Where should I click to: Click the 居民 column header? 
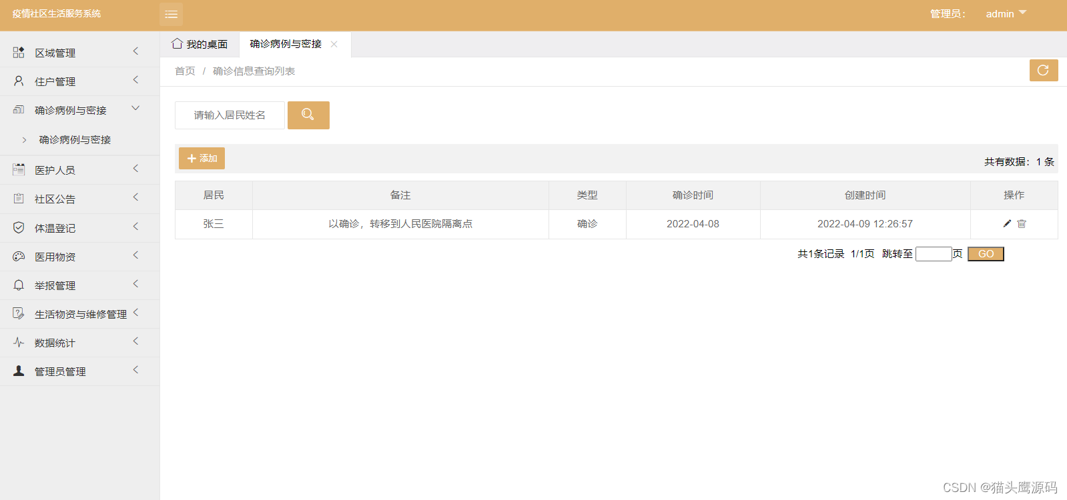[x=214, y=195]
